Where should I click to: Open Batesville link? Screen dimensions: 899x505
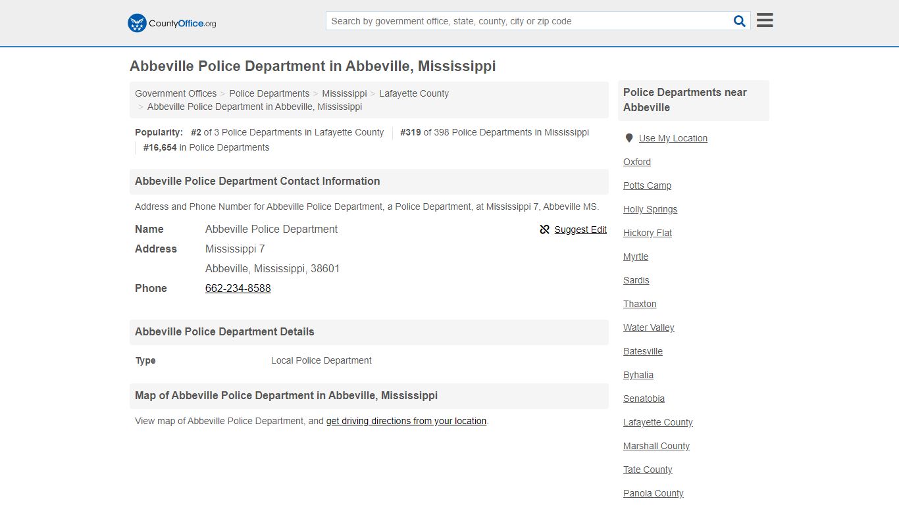(643, 351)
